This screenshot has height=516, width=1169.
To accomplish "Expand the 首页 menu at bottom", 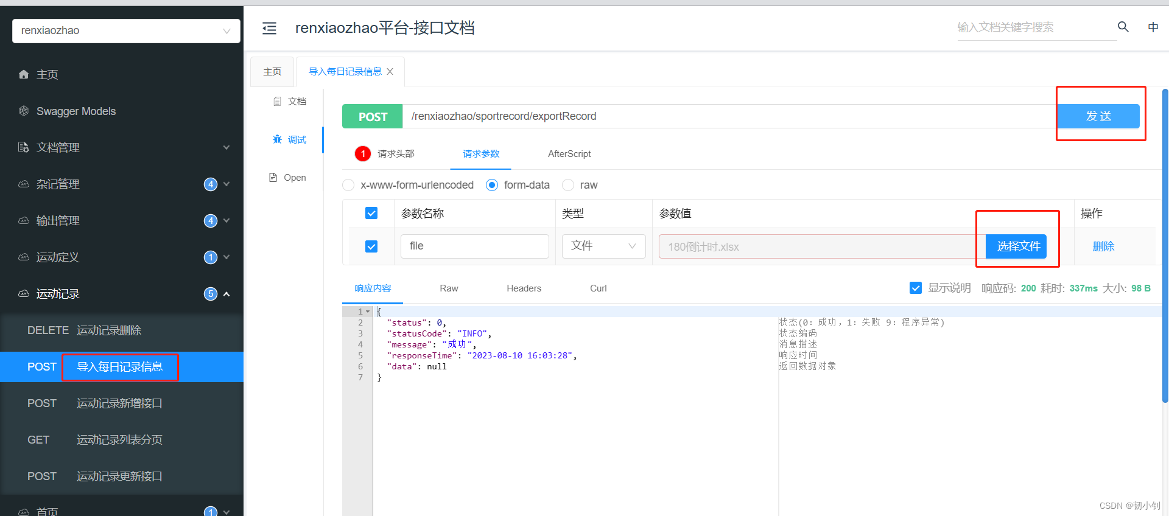I will click(x=226, y=512).
